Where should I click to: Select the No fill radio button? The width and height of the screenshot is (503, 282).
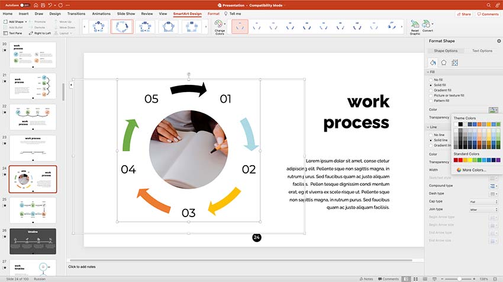coord(431,79)
